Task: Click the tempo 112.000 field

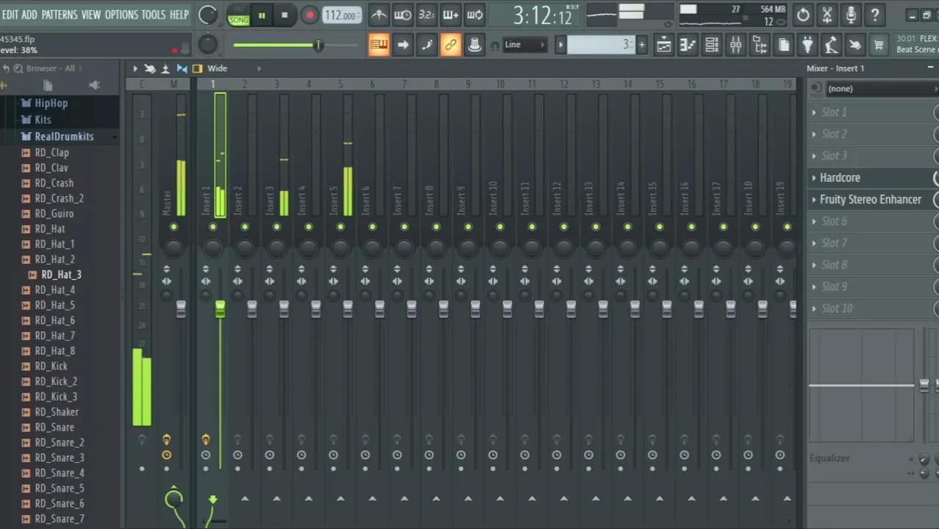Action: (x=342, y=15)
